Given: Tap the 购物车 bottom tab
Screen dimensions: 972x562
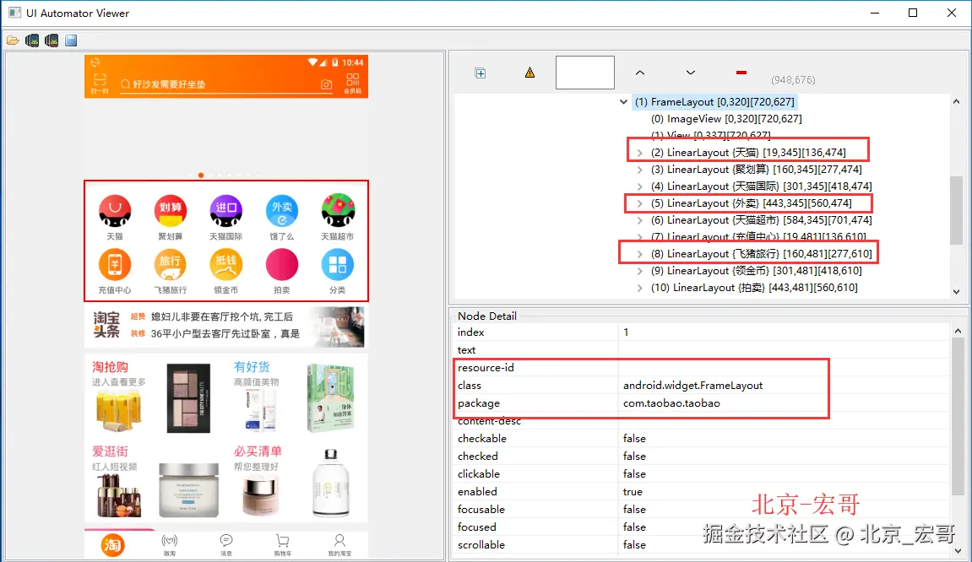Looking at the screenshot, I should (283, 545).
